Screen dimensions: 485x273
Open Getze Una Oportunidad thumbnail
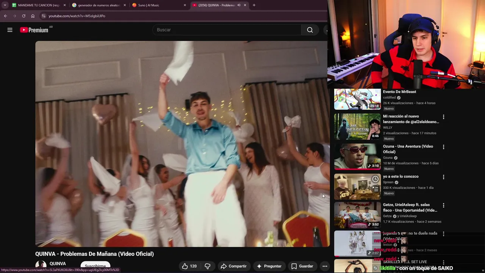click(357, 215)
